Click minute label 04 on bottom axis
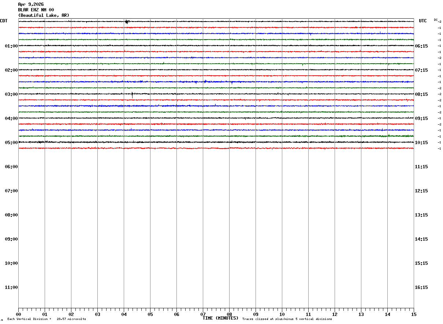The width and height of the screenshot is (443, 324). (124, 314)
